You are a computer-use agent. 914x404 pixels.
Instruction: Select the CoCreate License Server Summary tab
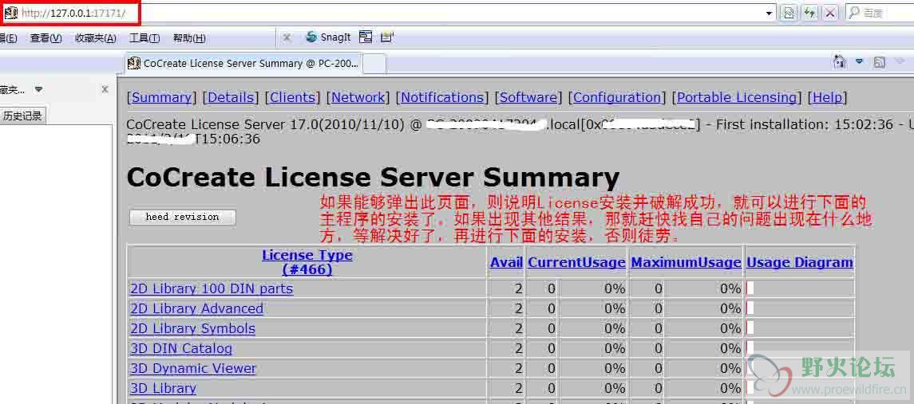[243, 63]
